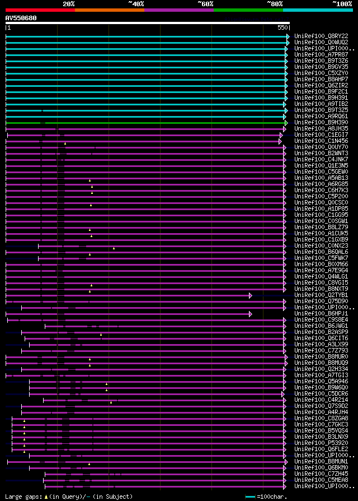Viewport: 358px width, 501px height.
Task: Open hit UniRef100_Q0UY70
Action: 321,147
